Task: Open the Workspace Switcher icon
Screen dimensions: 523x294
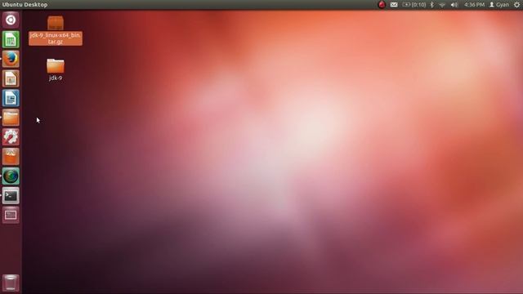Action: pyautogui.click(x=11, y=215)
